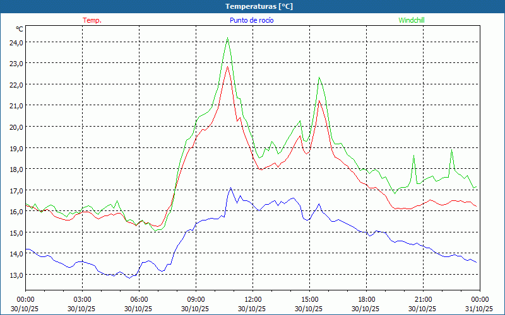Click the 24,0 y-axis value label

point(16,42)
